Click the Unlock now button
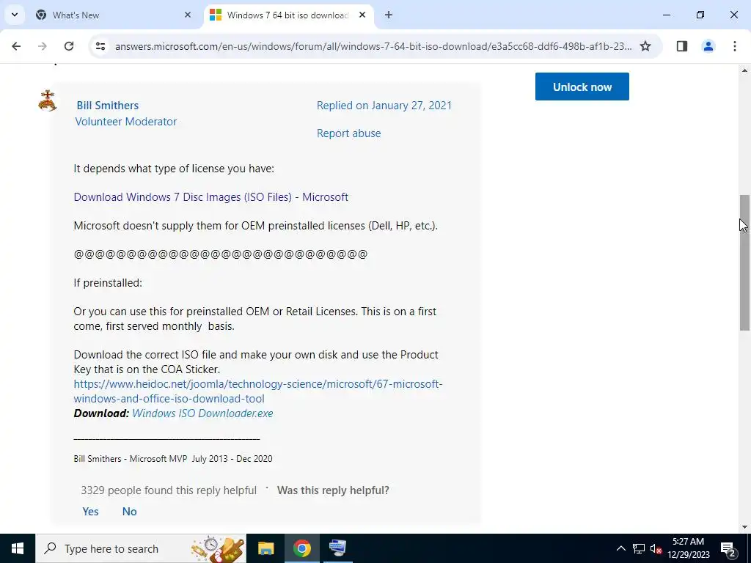The width and height of the screenshot is (751, 563). [x=582, y=87]
